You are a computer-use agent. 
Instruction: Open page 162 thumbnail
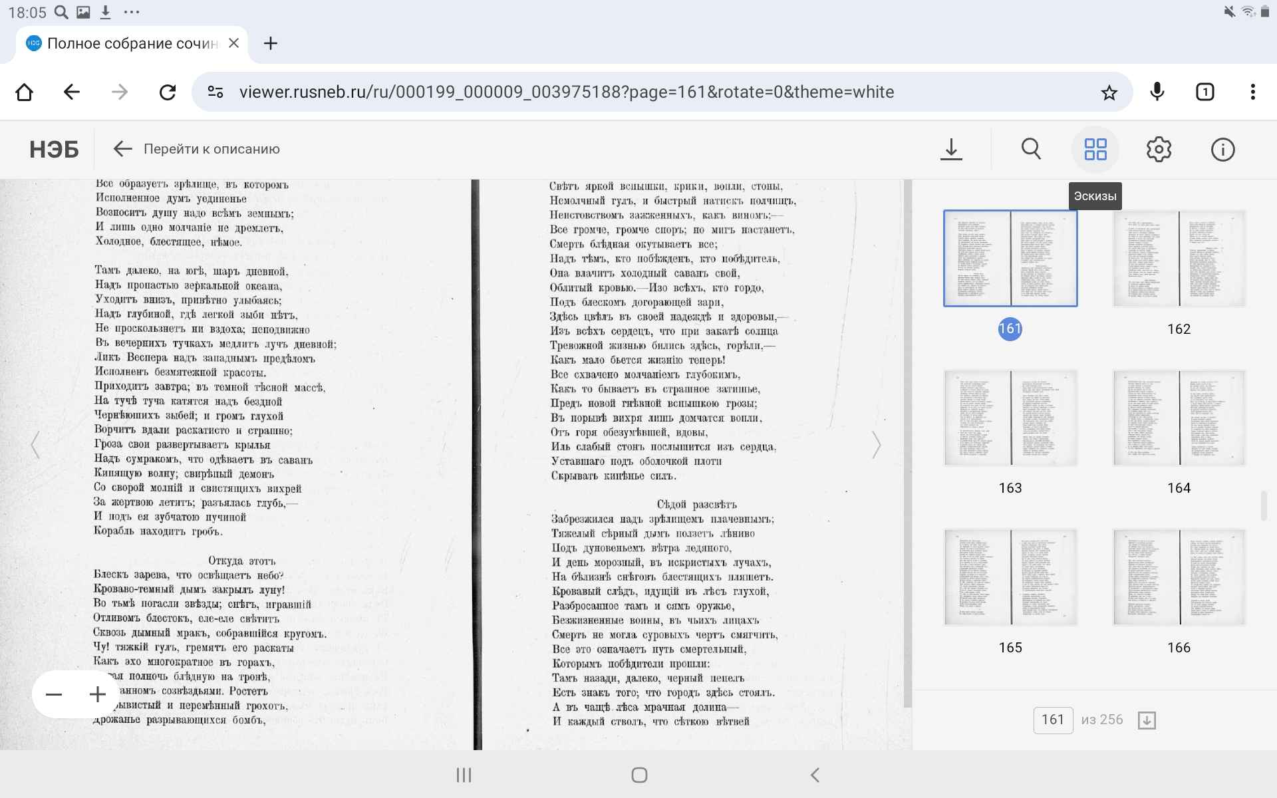pos(1179,259)
